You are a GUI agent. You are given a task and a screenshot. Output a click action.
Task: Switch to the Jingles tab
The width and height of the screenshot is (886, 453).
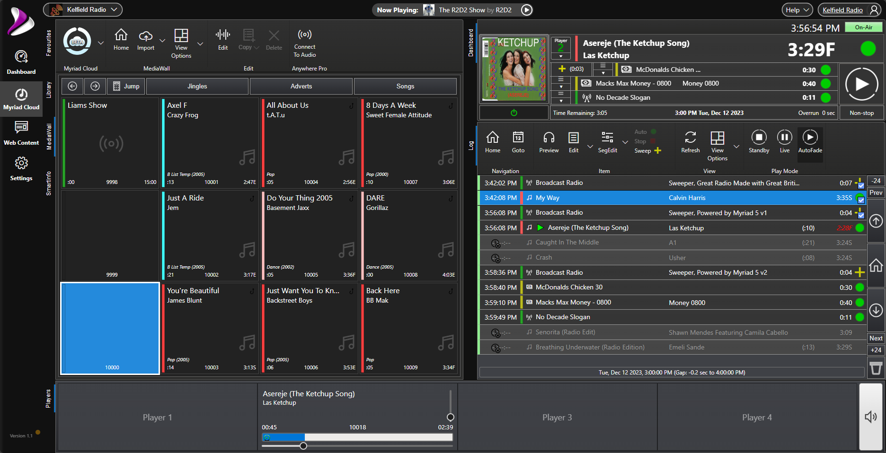click(x=197, y=86)
